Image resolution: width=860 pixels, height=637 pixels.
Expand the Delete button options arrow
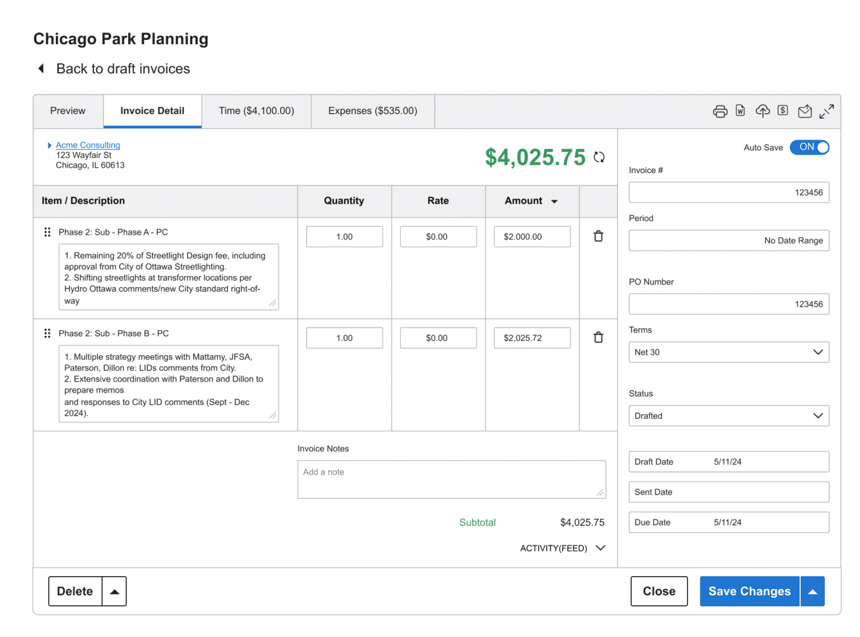click(115, 591)
